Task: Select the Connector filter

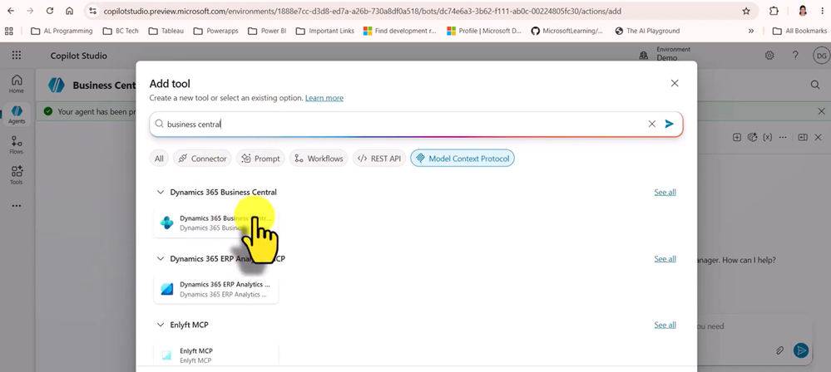Action: point(202,159)
